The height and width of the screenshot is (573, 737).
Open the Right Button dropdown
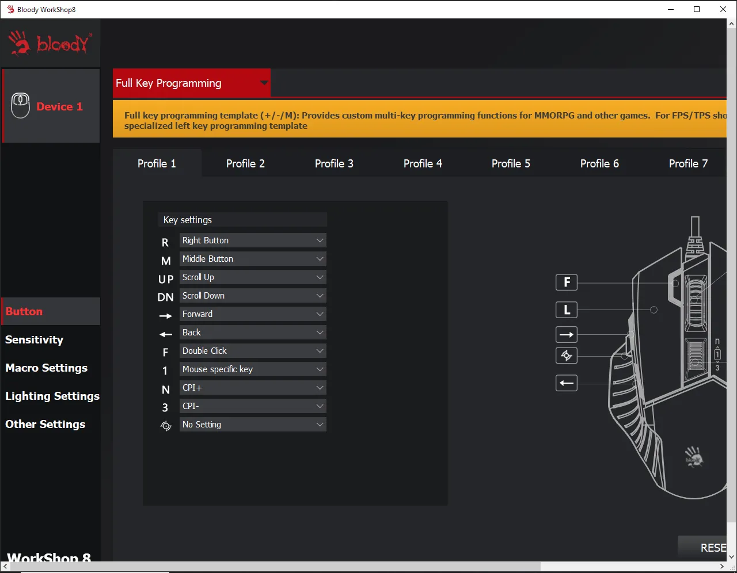(x=253, y=240)
